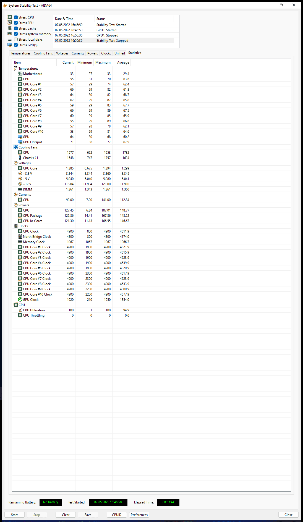303x522 pixels.
Task: Restore the window using title bar button
Action: (281, 5)
